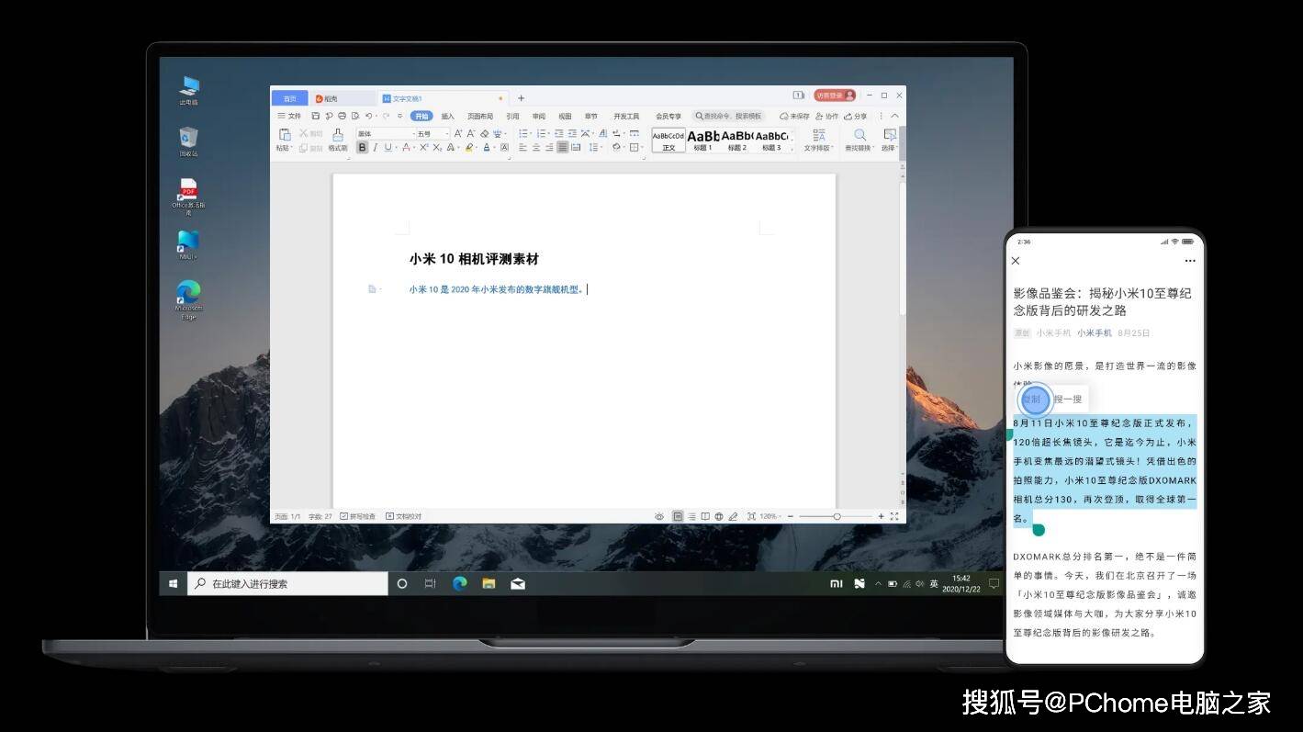Enter fullscreen mode icon
Screen dimensions: 1303x732
tap(894, 516)
